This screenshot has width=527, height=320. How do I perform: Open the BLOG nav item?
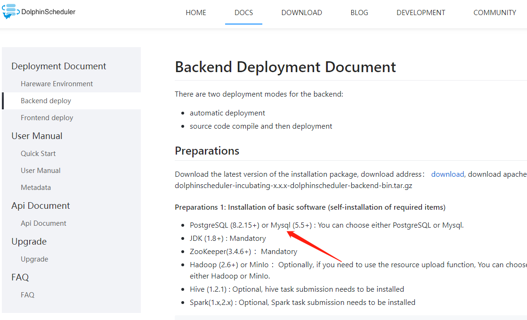click(359, 13)
